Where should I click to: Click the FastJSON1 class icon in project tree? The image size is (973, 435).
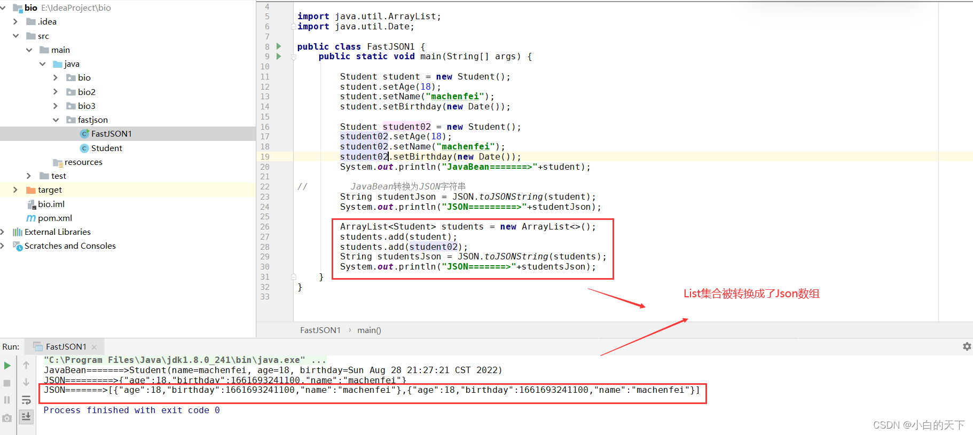point(84,133)
